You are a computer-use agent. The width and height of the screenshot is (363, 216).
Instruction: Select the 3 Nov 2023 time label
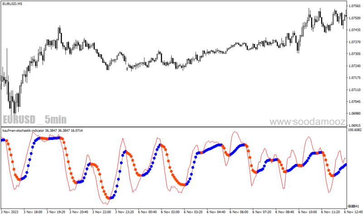click(10, 212)
